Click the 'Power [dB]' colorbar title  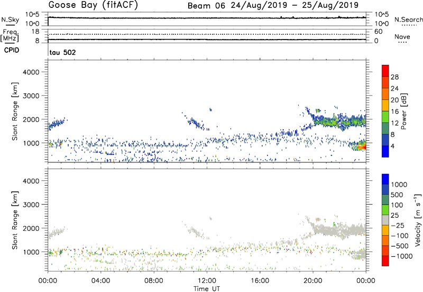pyautogui.click(x=403, y=111)
